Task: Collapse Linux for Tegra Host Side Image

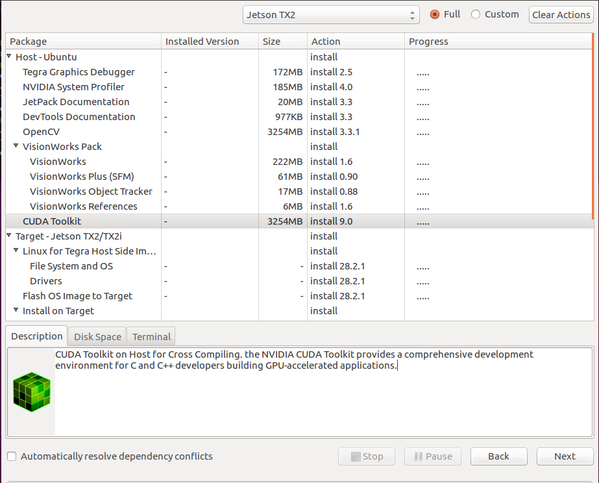Action: pyautogui.click(x=16, y=251)
